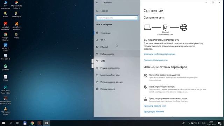This screenshot has width=224, height=126.
Task: Click the search magnifier in settings field
Action: 136,17
